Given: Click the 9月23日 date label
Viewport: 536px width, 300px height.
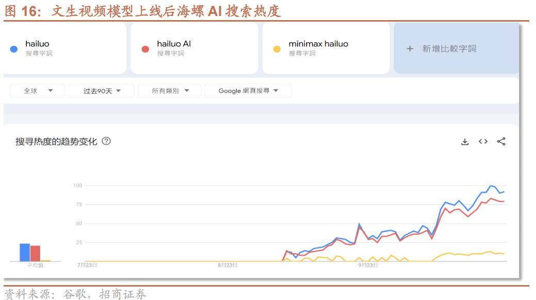Looking at the screenshot, I should [368, 265].
